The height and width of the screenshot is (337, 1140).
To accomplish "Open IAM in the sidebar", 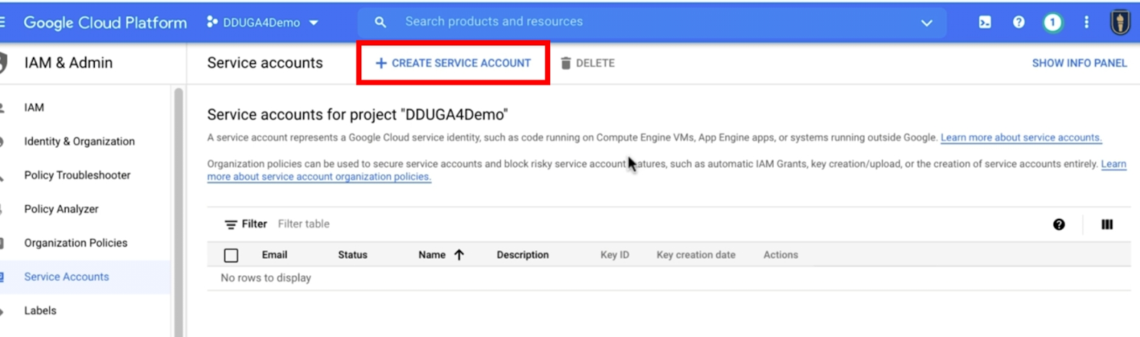I will [34, 107].
